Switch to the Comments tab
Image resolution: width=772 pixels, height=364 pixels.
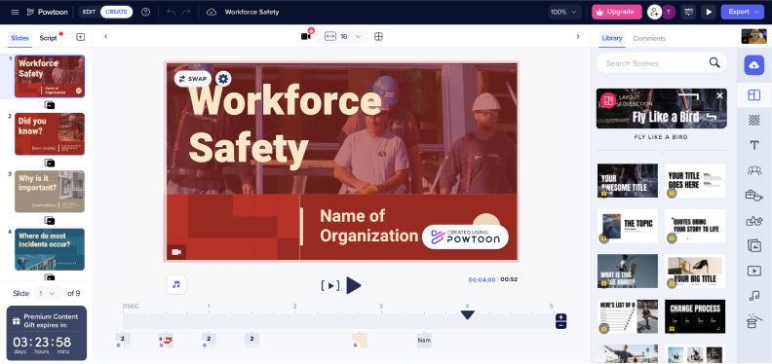coord(649,38)
